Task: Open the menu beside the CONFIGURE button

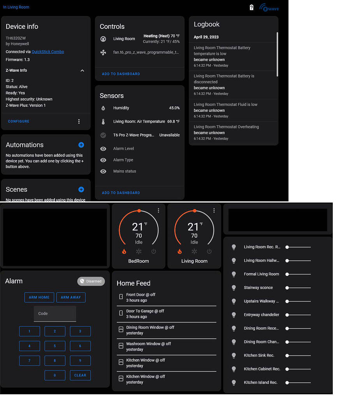Action: pyautogui.click(x=79, y=121)
